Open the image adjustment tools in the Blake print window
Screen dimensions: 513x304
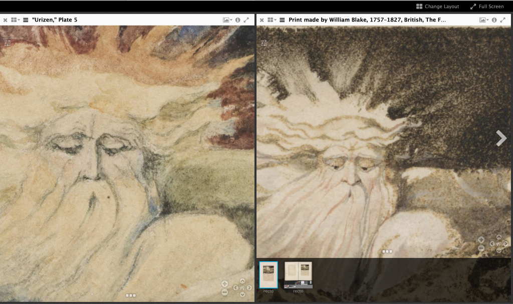pos(264,43)
